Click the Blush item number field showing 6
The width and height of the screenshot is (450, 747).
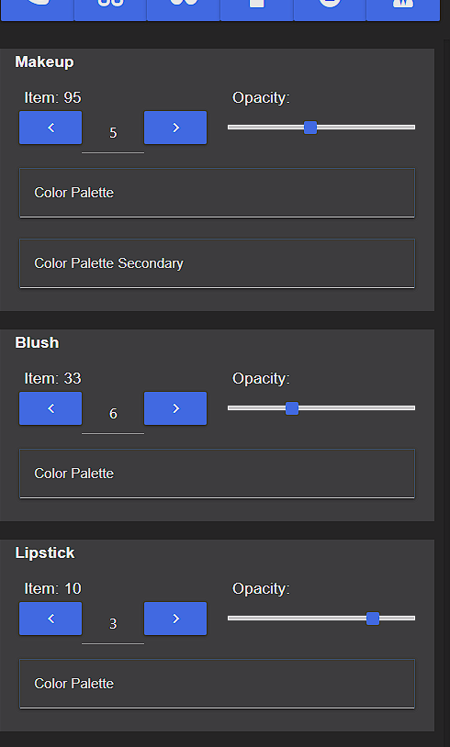point(113,414)
